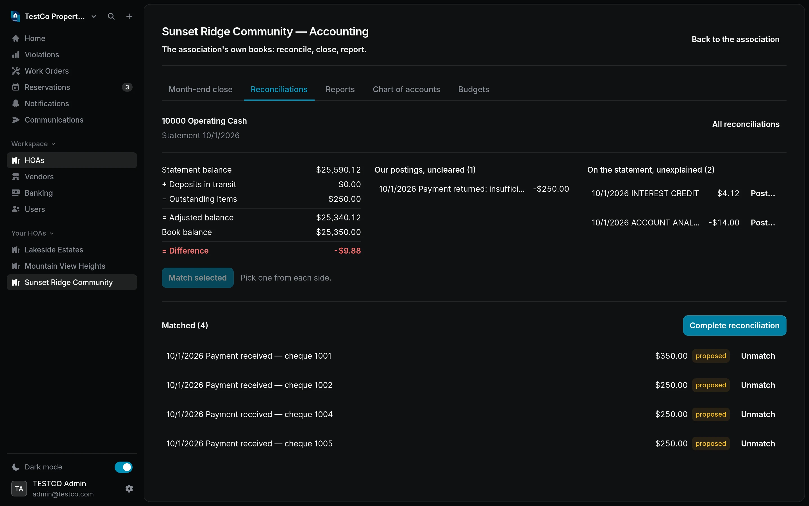Screen dimensions: 809x506
Task: Collapse the Workspace section
Action: click(x=33, y=144)
